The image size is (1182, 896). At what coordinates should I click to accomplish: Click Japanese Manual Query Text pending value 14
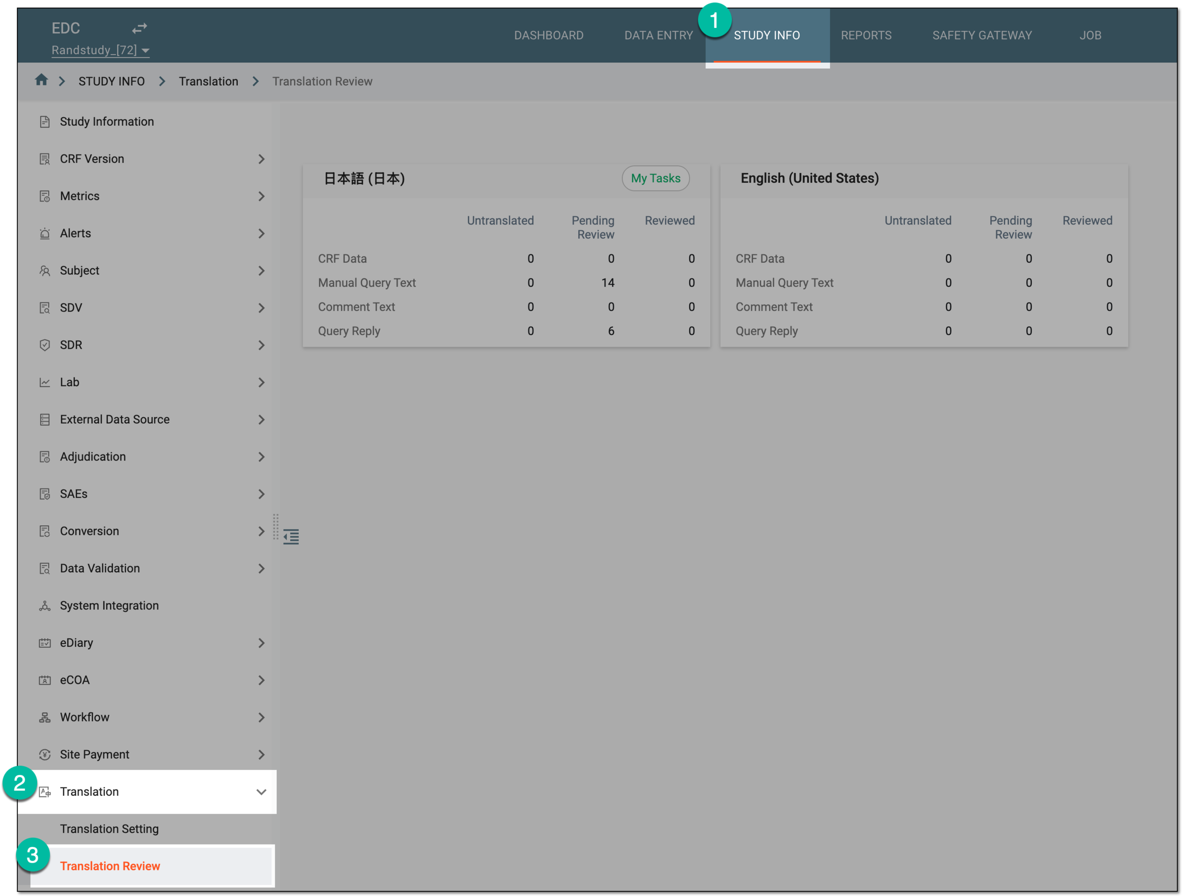pyautogui.click(x=608, y=283)
